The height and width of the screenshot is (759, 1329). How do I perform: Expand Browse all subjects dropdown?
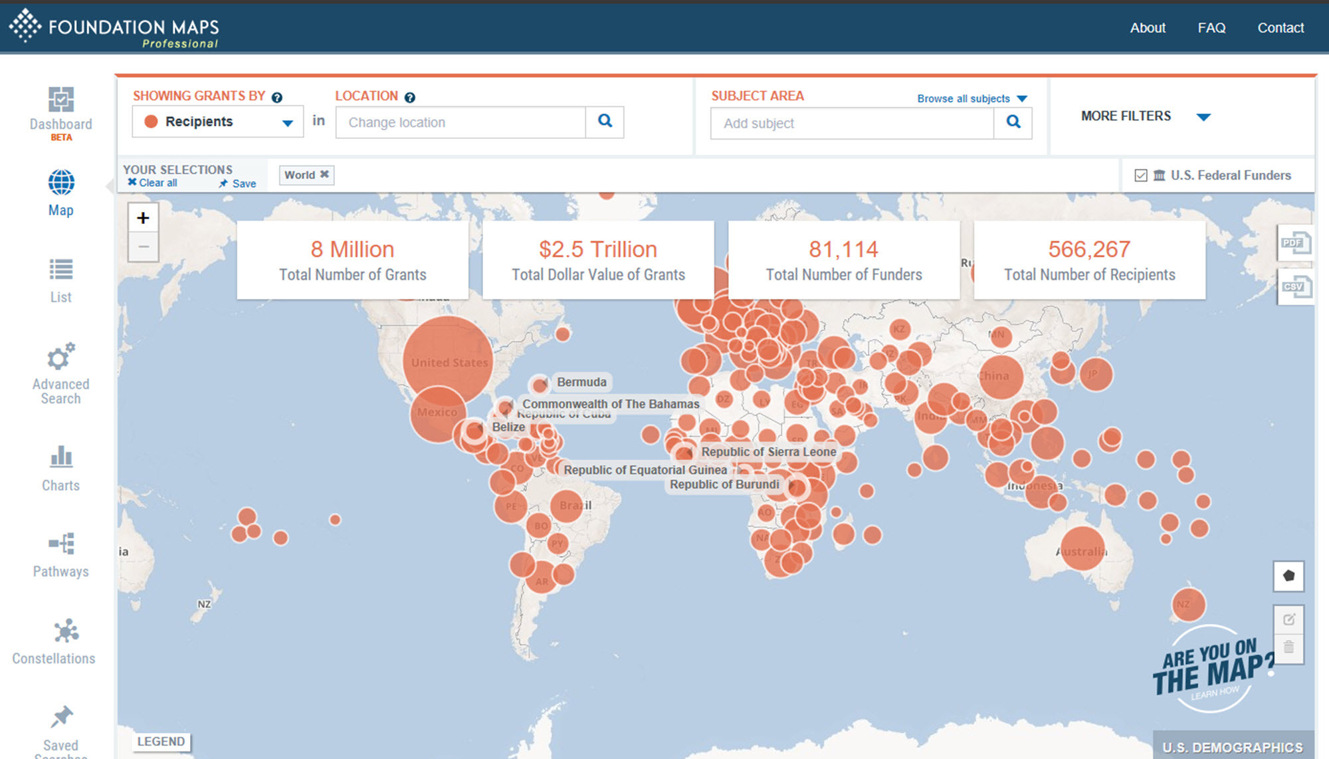click(972, 98)
